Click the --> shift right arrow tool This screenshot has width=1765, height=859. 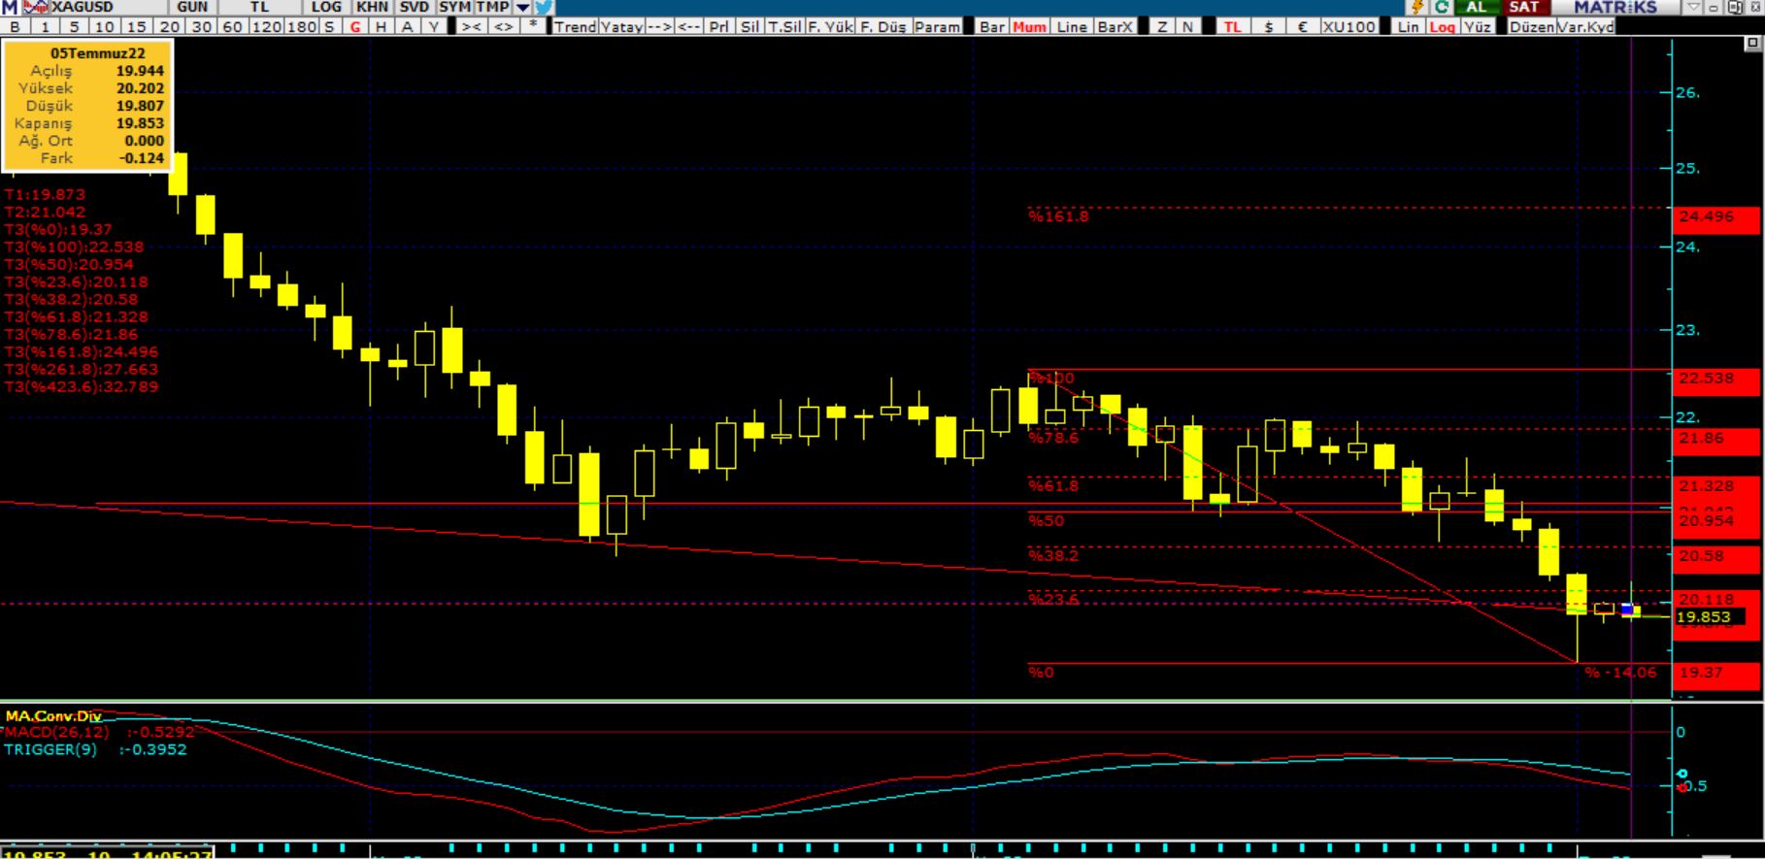pos(659,26)
